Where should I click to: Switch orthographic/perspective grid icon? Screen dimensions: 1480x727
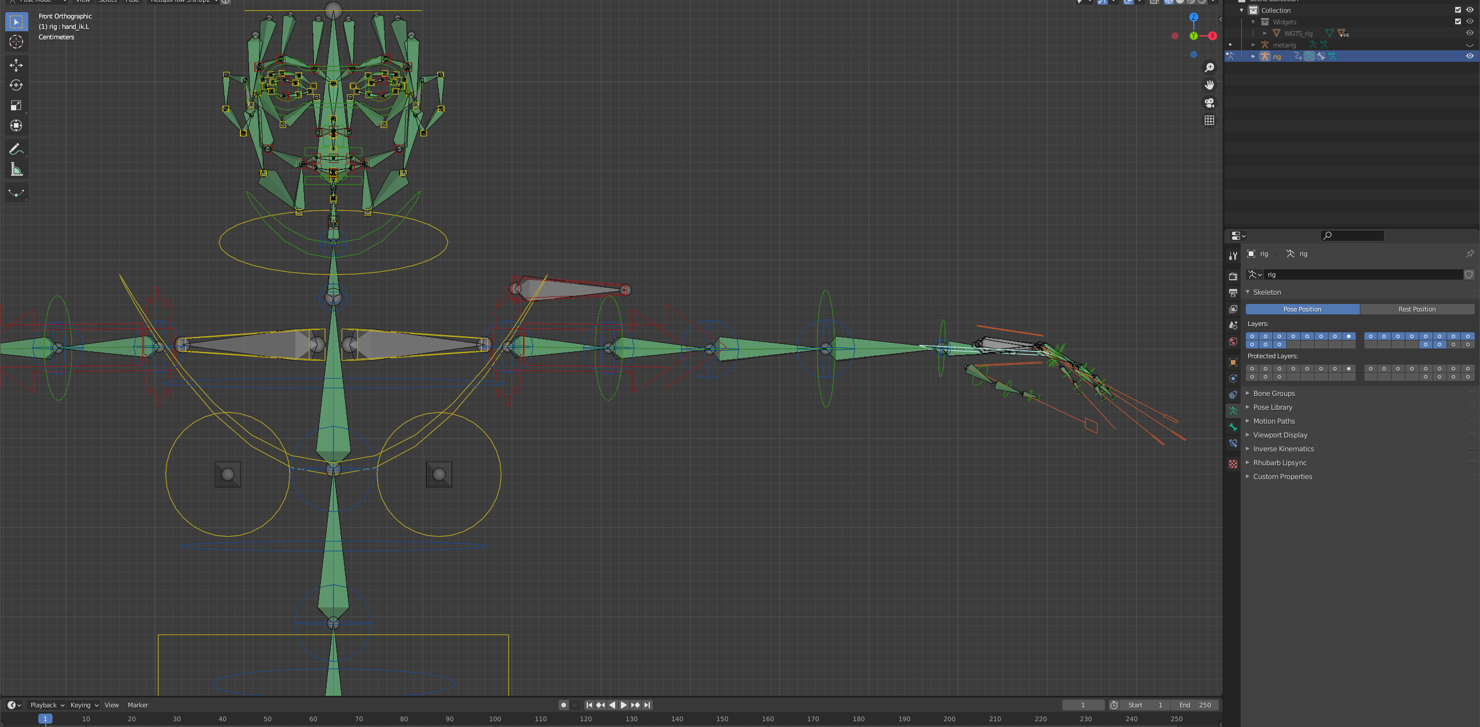tap(1209, 120)
